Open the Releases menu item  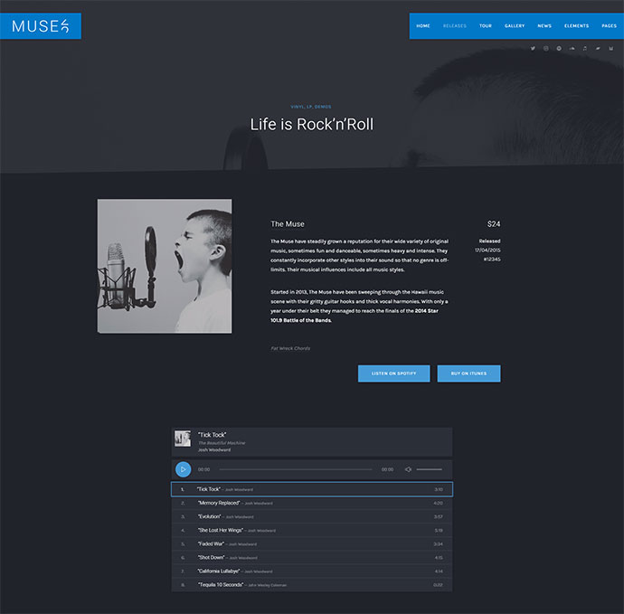click(455, 26)
